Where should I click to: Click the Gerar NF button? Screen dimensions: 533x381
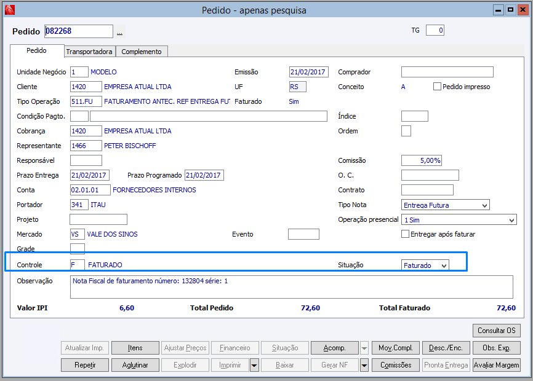tap(334, 366)
